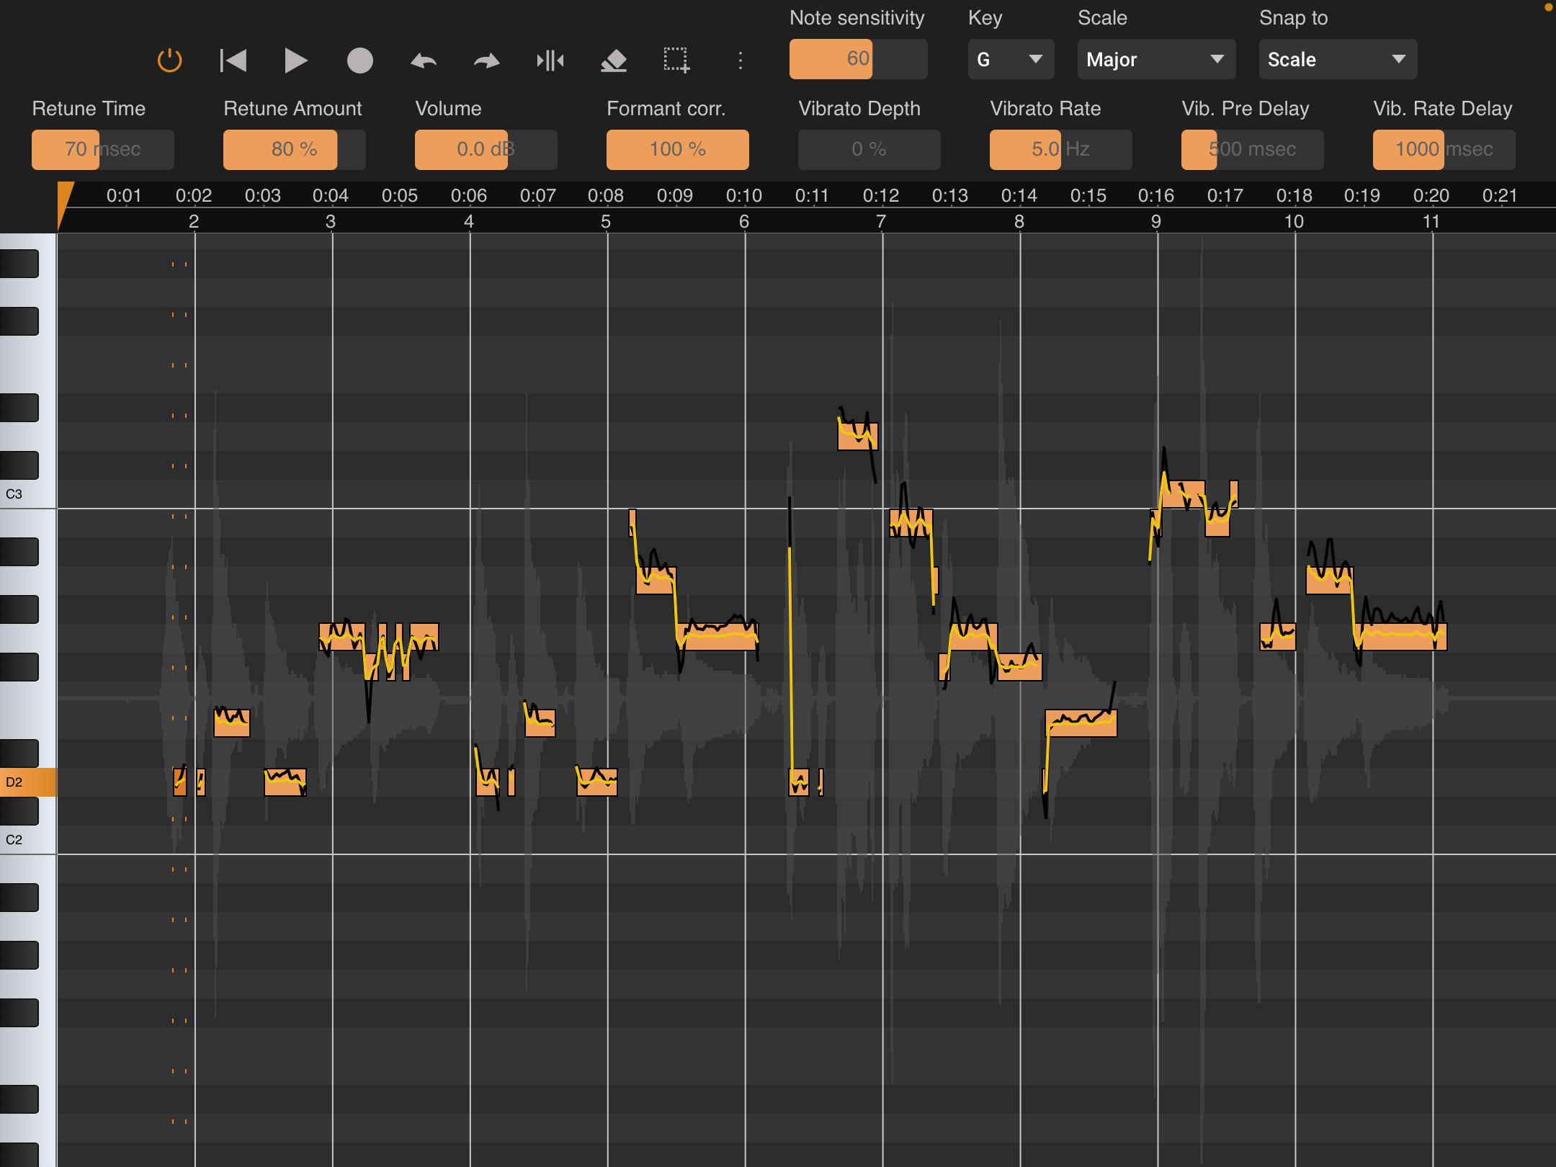Click the Note sensitivity slider at 60
This screenshot has width=1556, height=1167.
[857, 59]
